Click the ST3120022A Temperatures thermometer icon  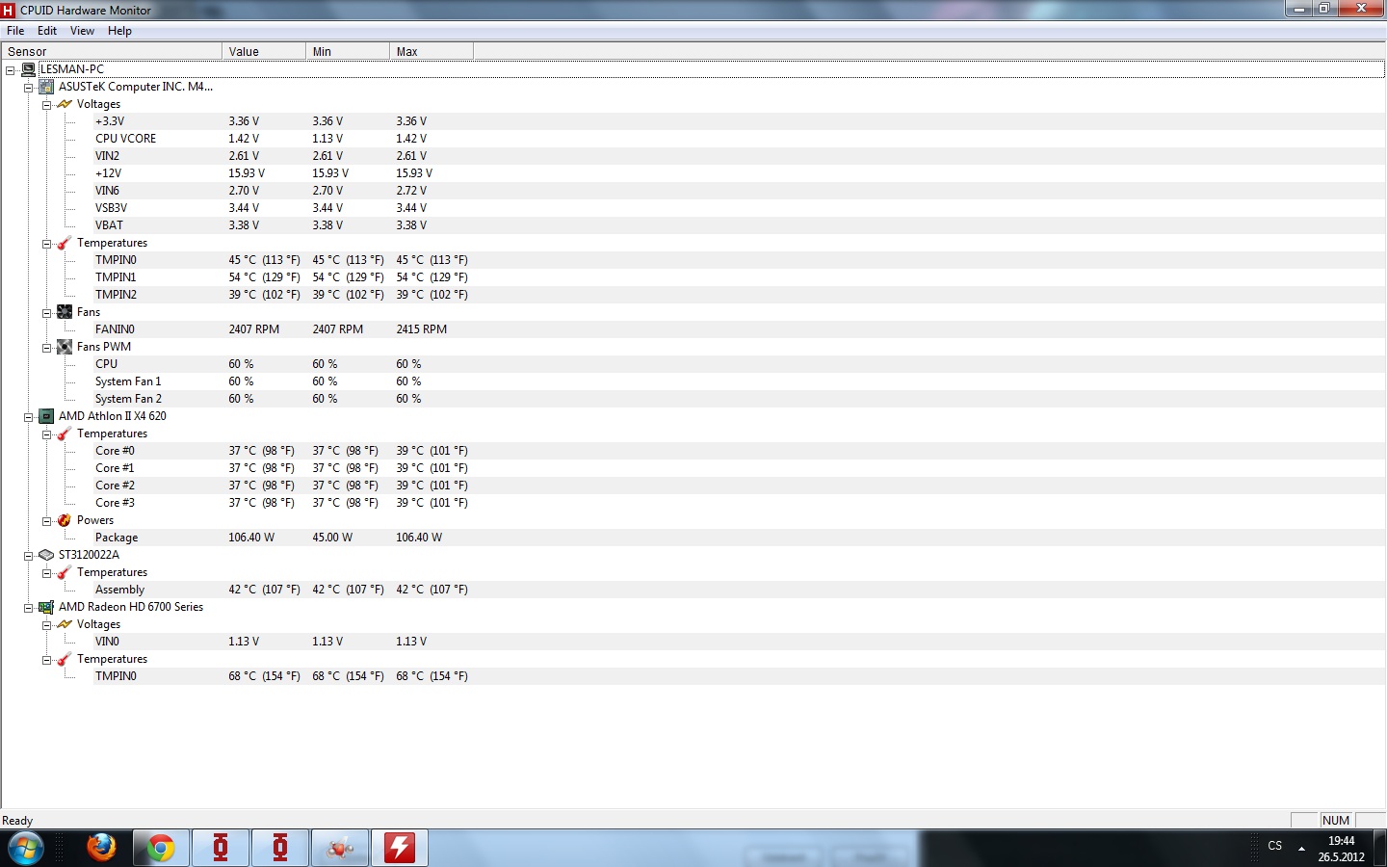(65, 572)
